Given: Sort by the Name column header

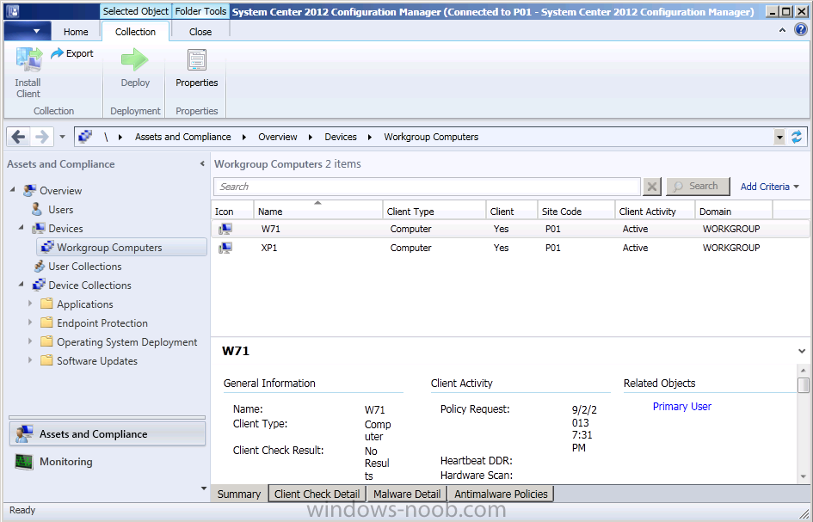Looking at the screenshot, I should (x=317, y=211).
